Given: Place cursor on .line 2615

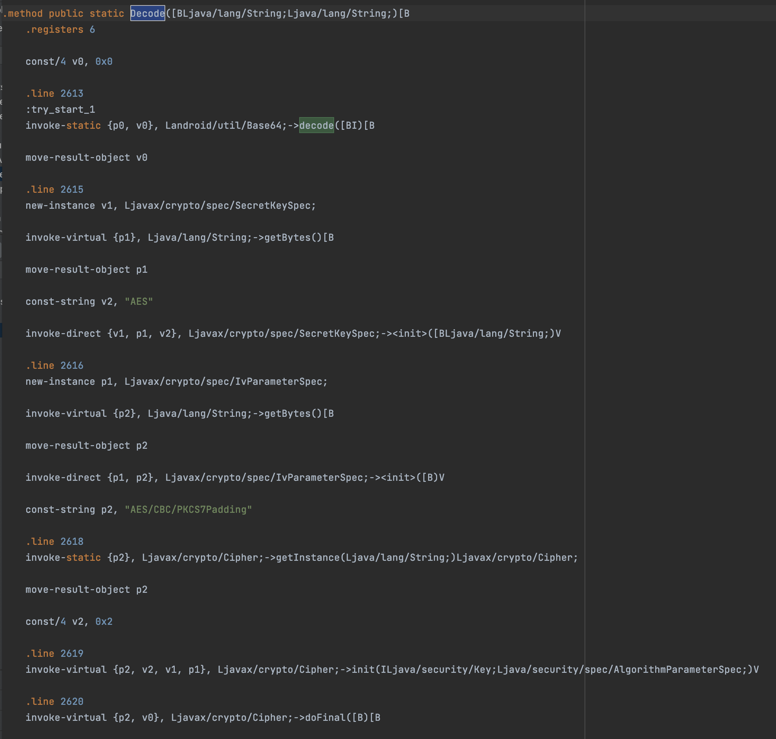Looking at the screenshot, I should click(x=55, y=189).
